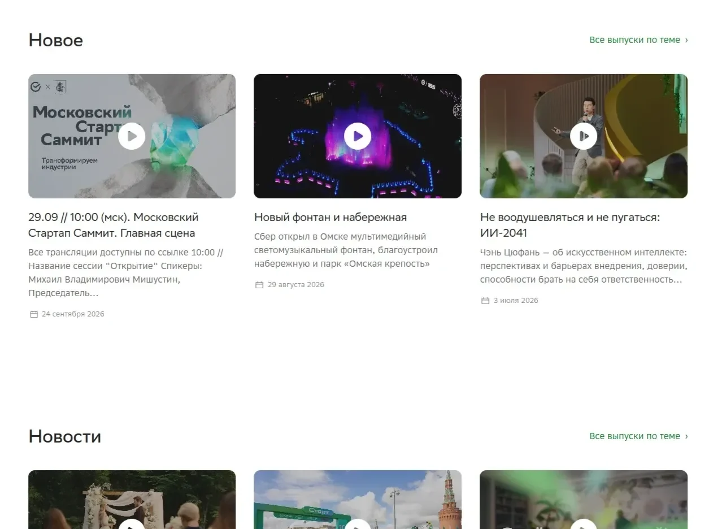
Task: Click the Омск fountain description text
Action: pyautogui.click(x=346, y=250)
